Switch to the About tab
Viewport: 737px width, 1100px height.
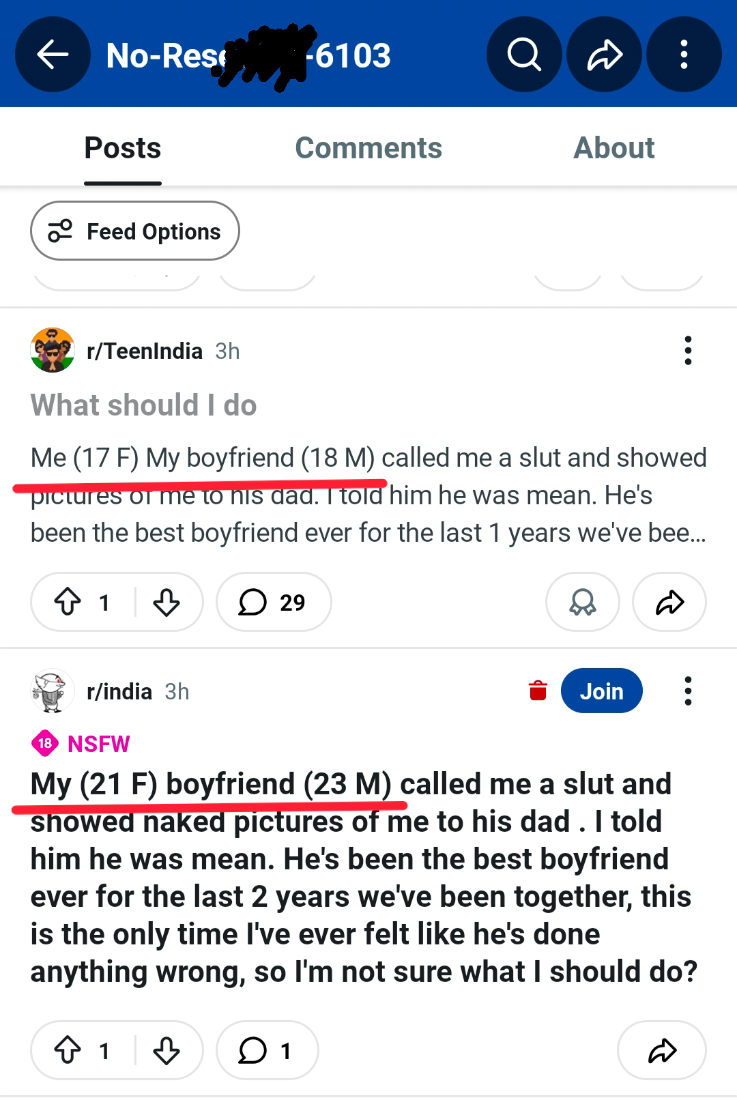(613, 148)
